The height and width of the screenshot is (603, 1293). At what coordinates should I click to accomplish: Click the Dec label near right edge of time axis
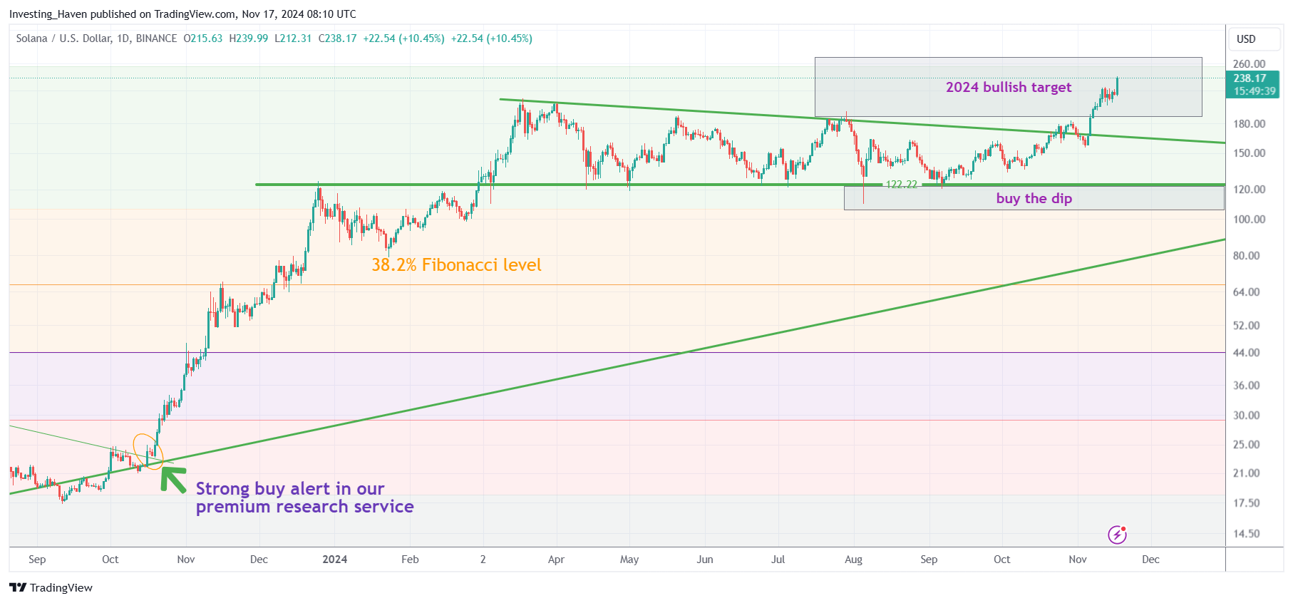pyautogui.click(x=1150, y=560)
